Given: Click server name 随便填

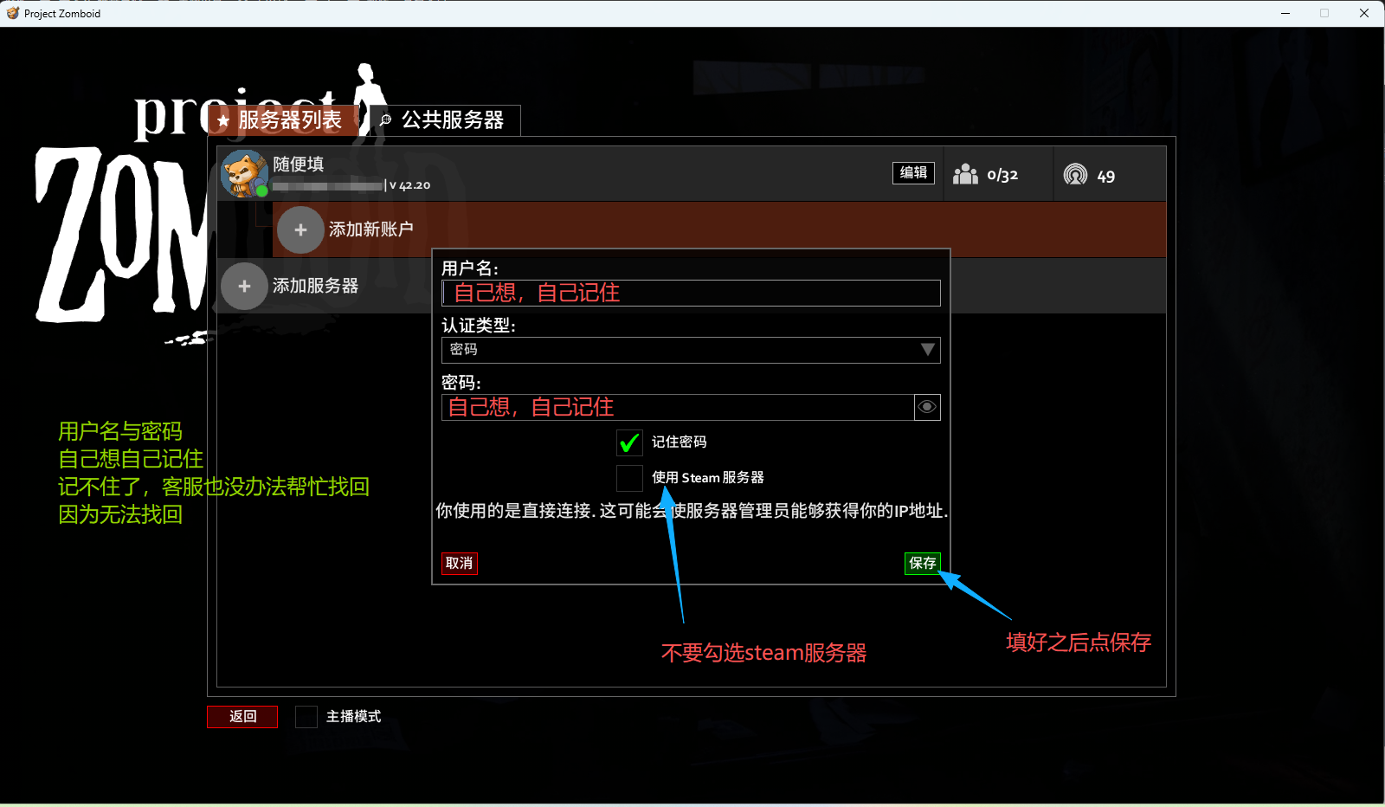Looking at the screenshot, I should [299, 165].
